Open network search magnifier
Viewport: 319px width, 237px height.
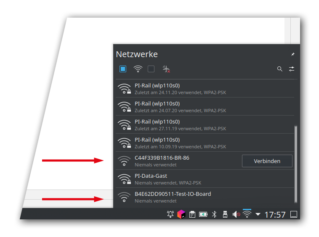[280, 69]
